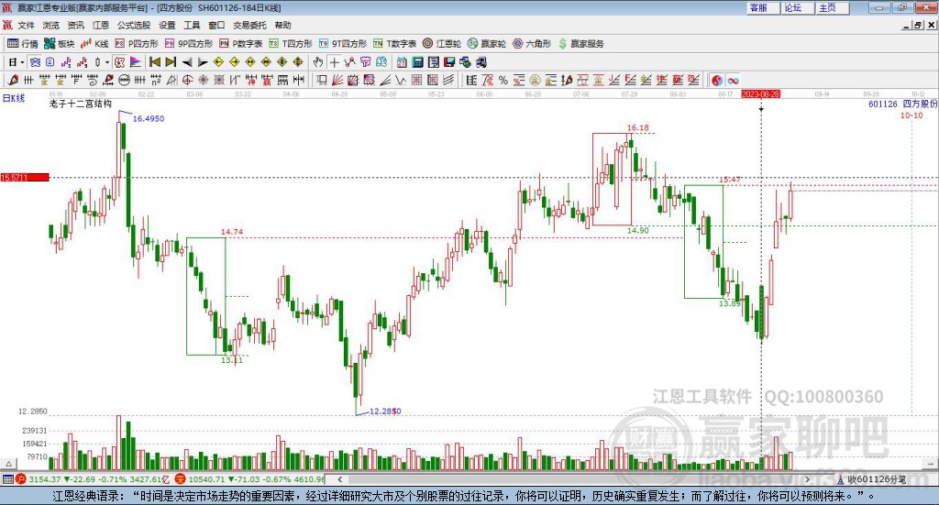Switch to K线 candlestick chart
The image size is (939, 505).
(94, 44)
